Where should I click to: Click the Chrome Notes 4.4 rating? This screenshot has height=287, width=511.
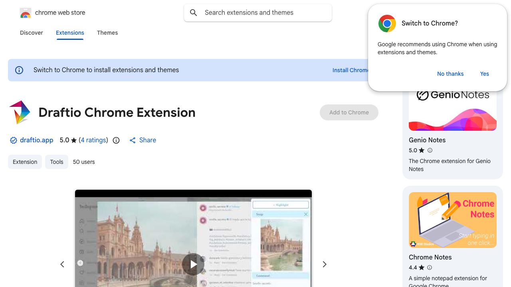[x=416, y=267]
